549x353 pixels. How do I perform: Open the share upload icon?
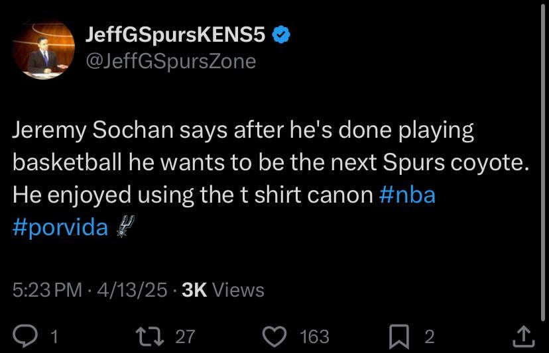click(523, 336)
